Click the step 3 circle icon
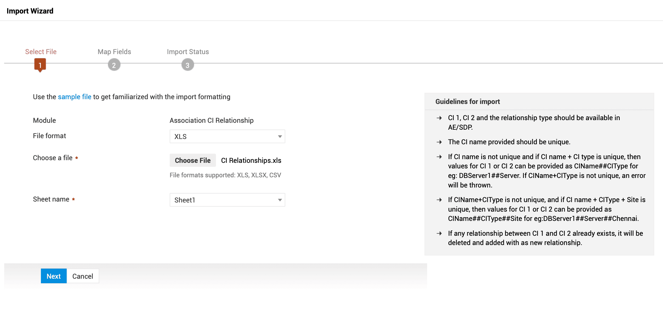The width and height of the screenshot is (663, 332). [188, 65]
